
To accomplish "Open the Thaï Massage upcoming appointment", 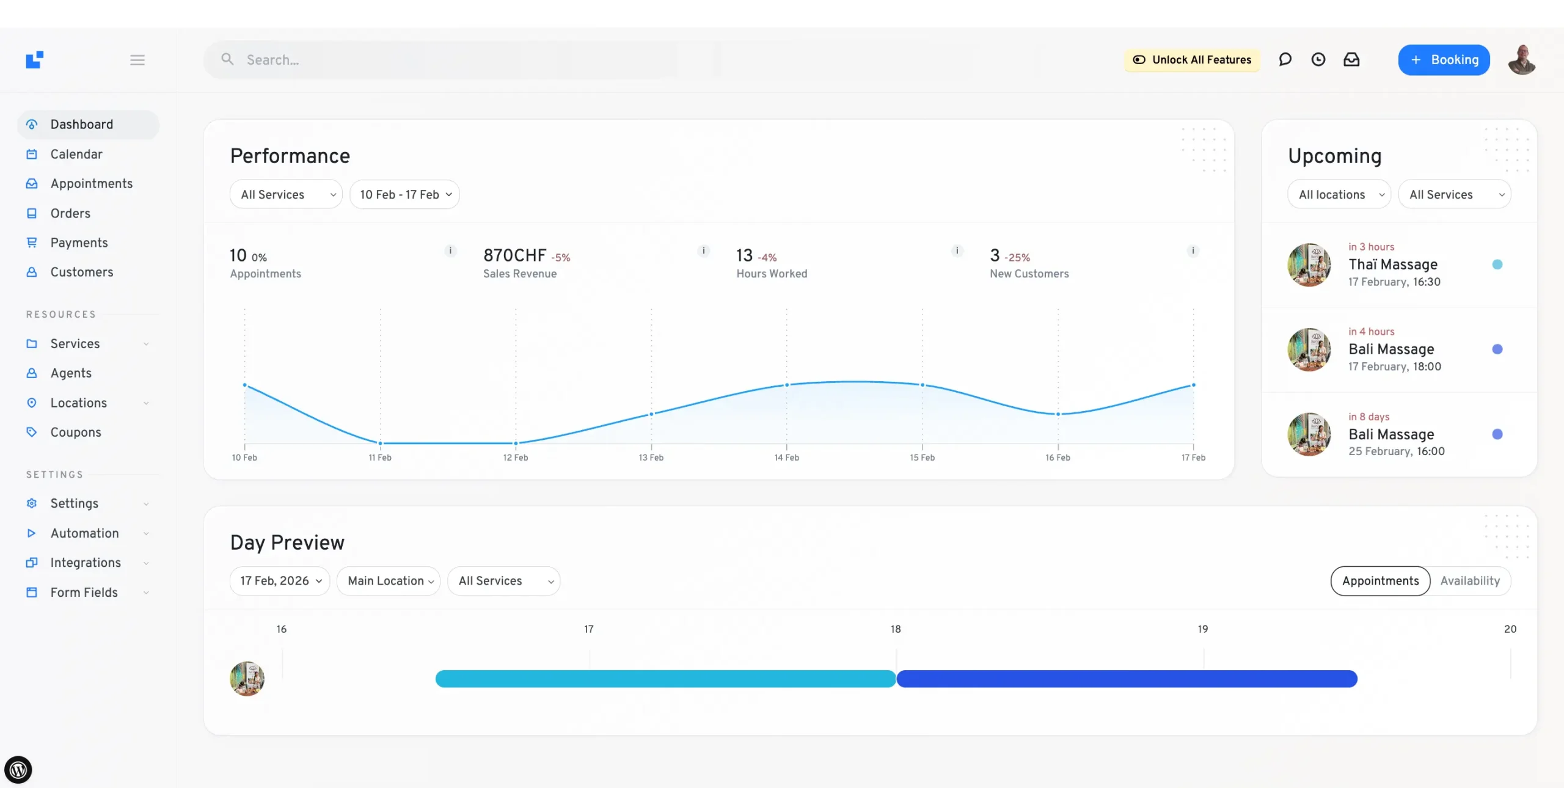I will click(x=1392, y=264).
